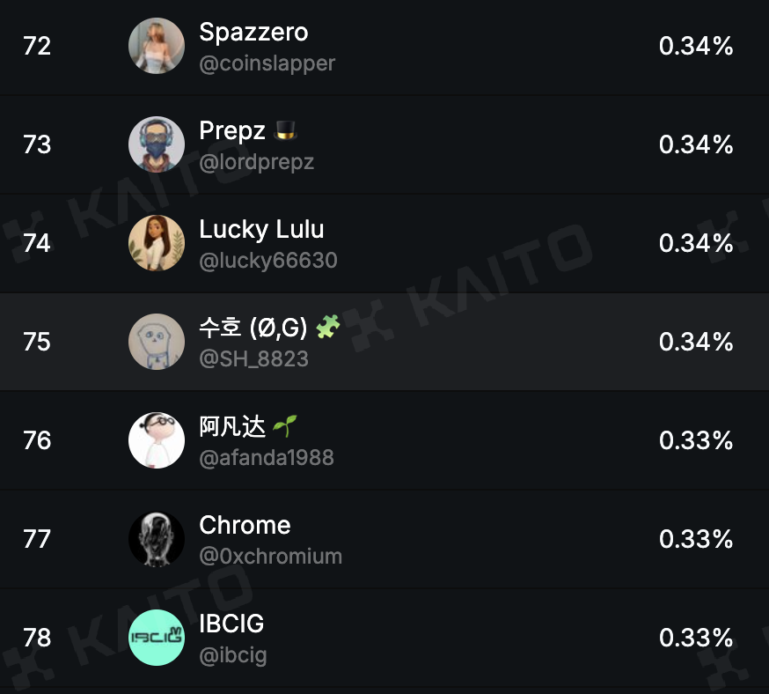Select the avatar for @SH_8823
769x694 pixels.
[157, 342]
